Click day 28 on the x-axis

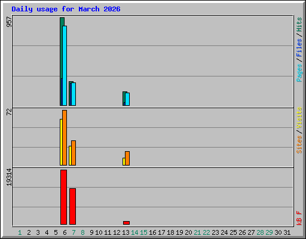click(x=260, y=232)
